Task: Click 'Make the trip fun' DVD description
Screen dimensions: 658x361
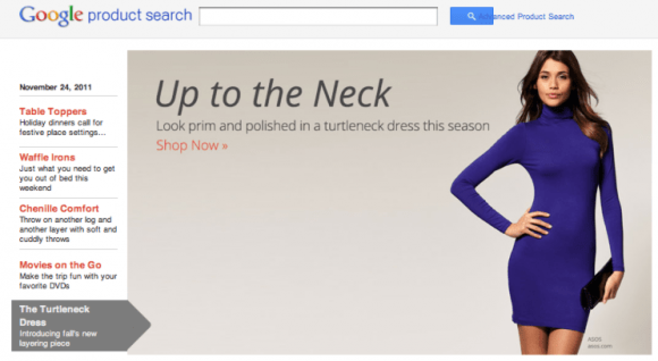Action: pyautogui.click(x=68, y=281)
